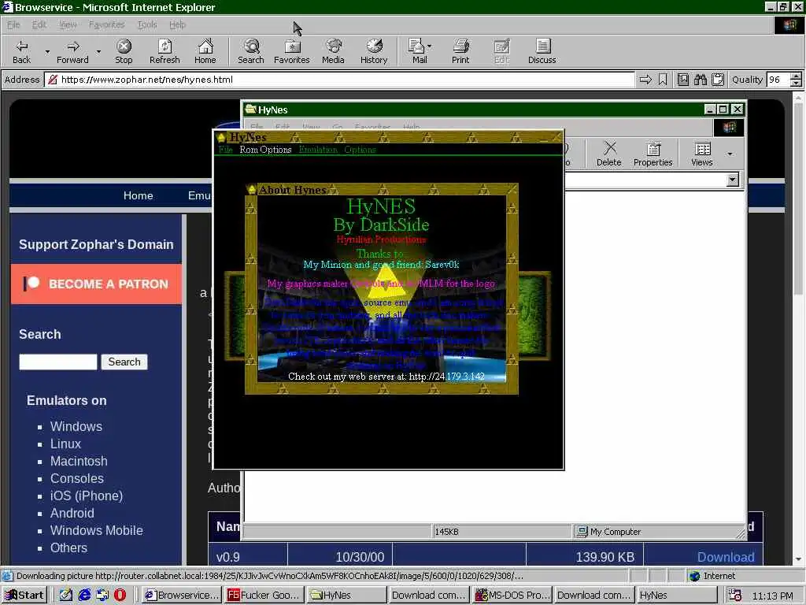
Task: Open File menu in HyNes emulator
Action: tap(225, 150)
